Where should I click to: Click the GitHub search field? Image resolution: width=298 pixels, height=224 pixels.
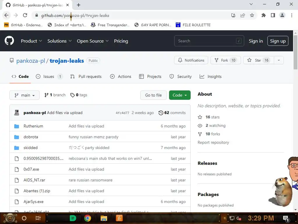pyautogui.click(x=209, y=41)
